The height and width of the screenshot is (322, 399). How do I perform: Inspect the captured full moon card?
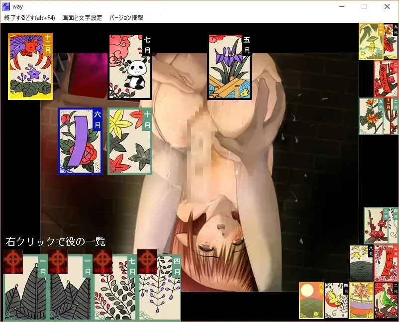(310, 300)
